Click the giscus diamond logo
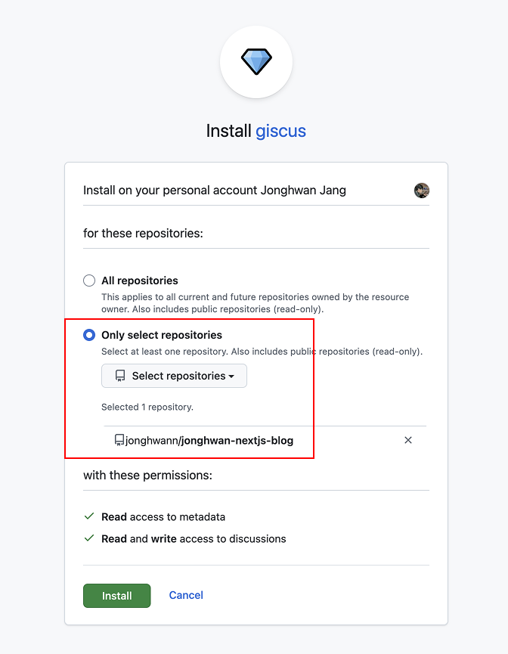Viewport: 508px width, 654px height. [256, 62]
